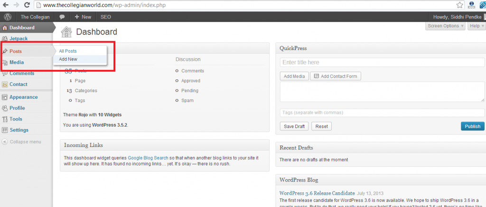Screen dimensions: 486x207
Task: Click the large Dashboard home icon beside heading
Action: (x=66, y=32)
